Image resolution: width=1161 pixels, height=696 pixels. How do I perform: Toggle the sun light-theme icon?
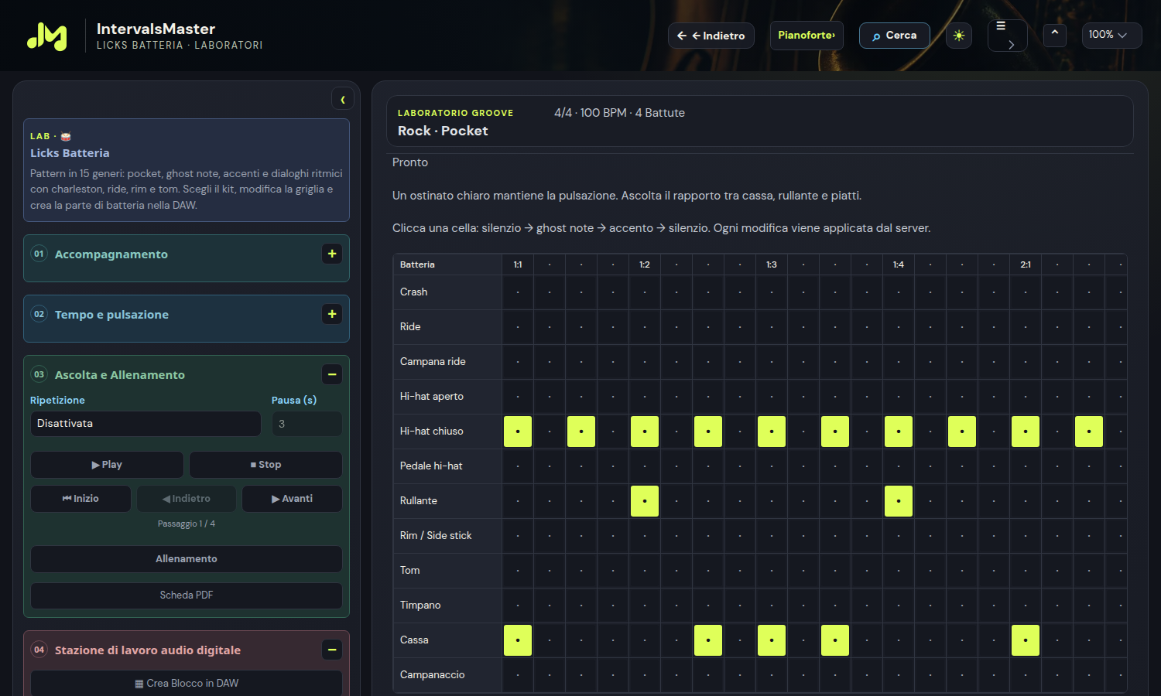coord(959,36)
